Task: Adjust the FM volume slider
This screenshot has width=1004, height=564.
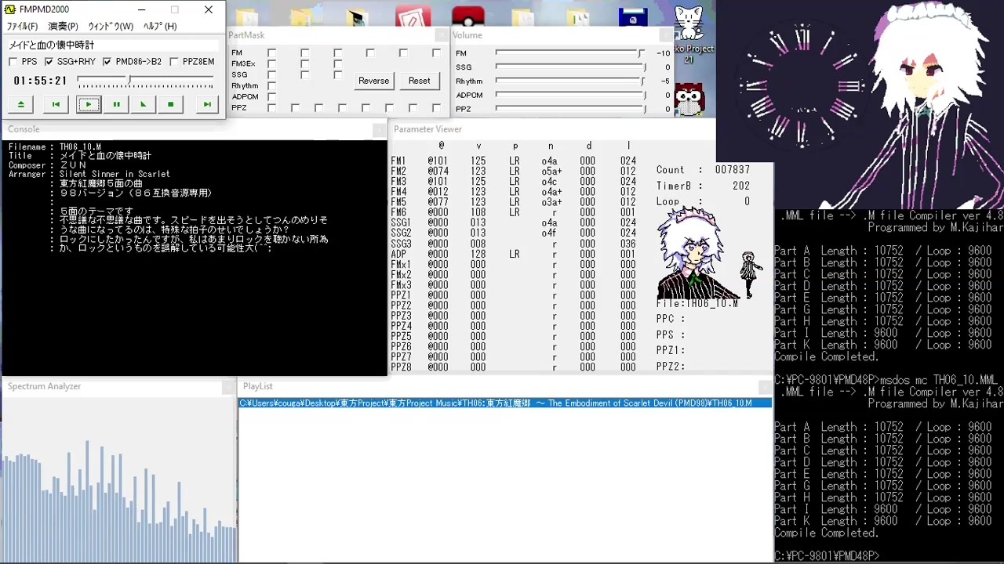Action: [569, 53]
